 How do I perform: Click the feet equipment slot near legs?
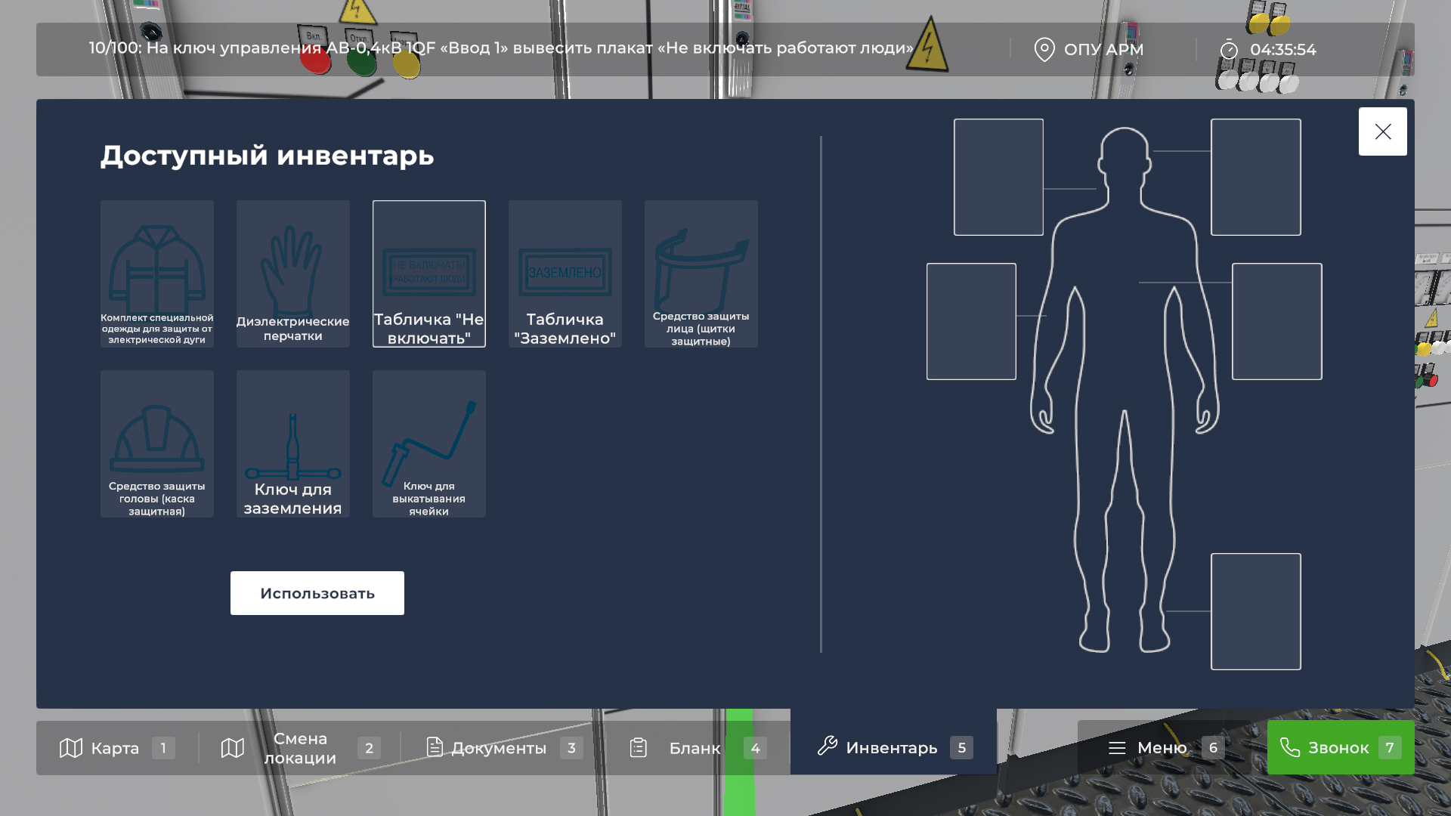[1255, 611]
